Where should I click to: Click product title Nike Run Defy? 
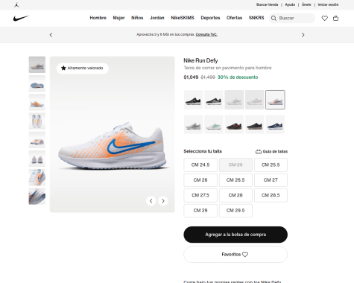(200, 60)
